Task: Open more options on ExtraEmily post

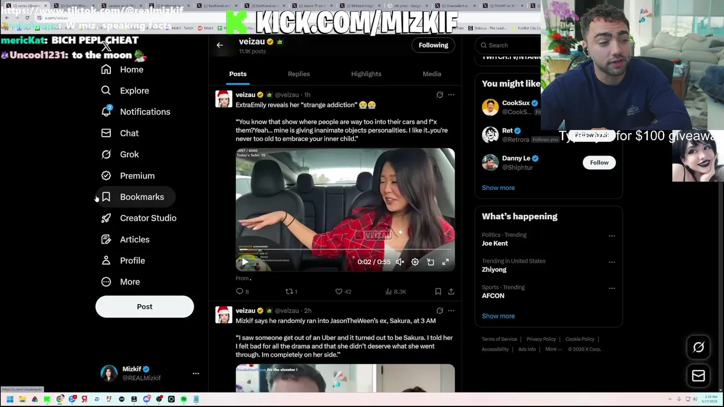Action: pyautogui.click(x=451, y=95)
